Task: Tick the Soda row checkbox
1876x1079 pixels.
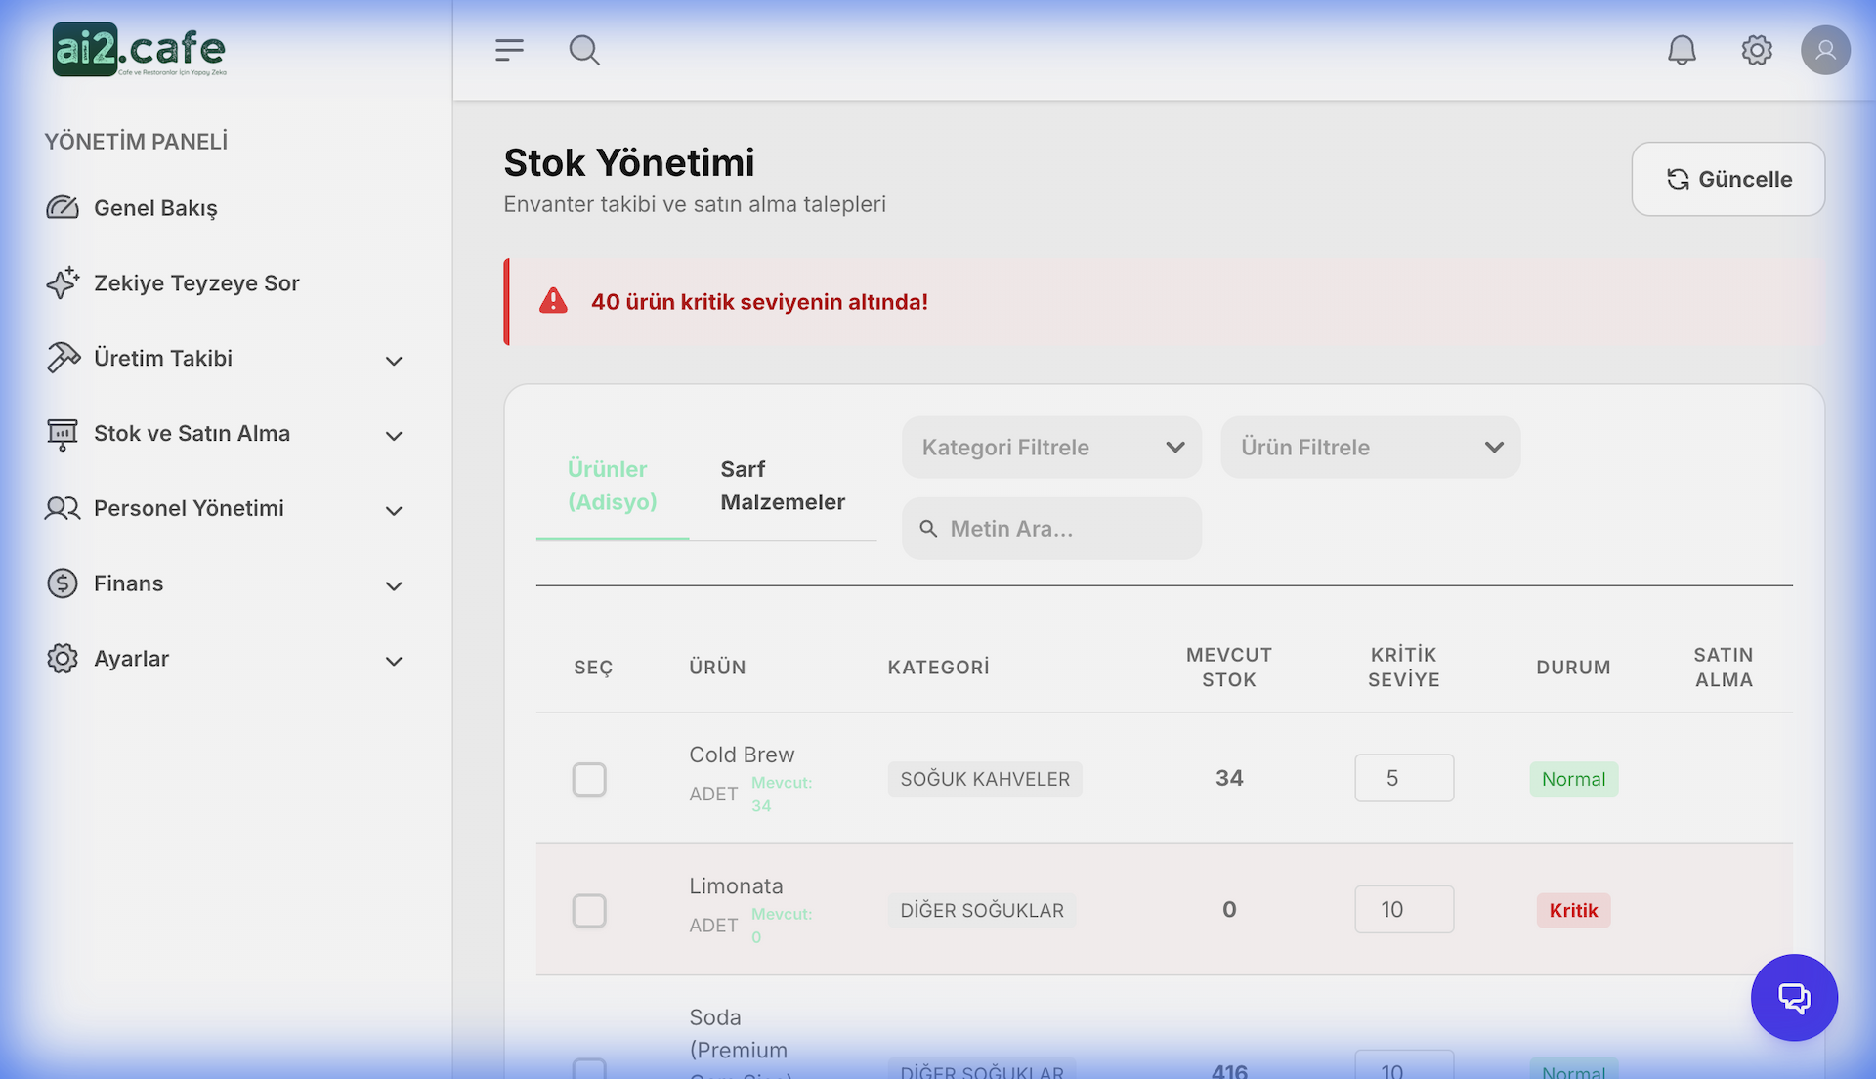Action: (x=589, y=1069)
